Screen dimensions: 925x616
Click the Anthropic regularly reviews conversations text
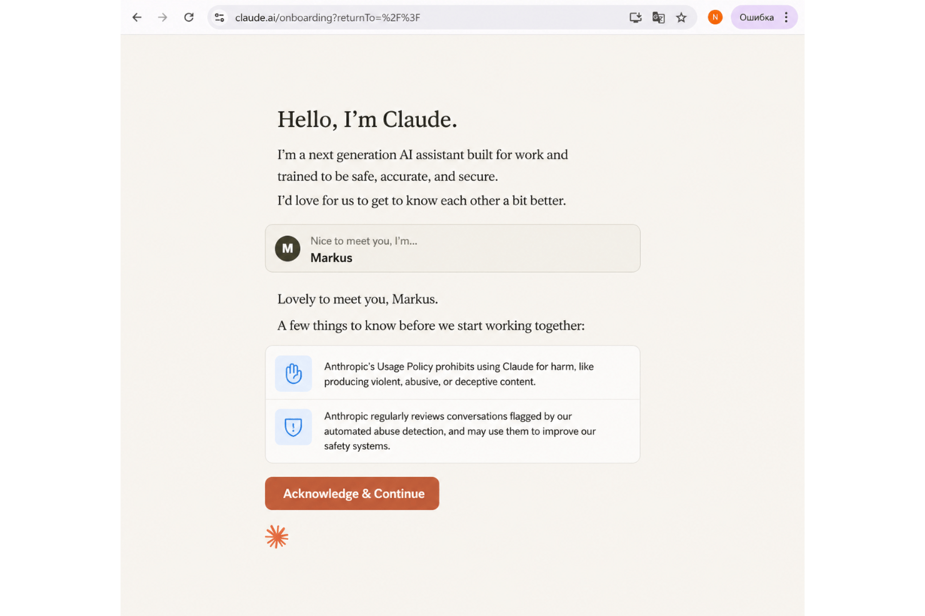point(459,431)
